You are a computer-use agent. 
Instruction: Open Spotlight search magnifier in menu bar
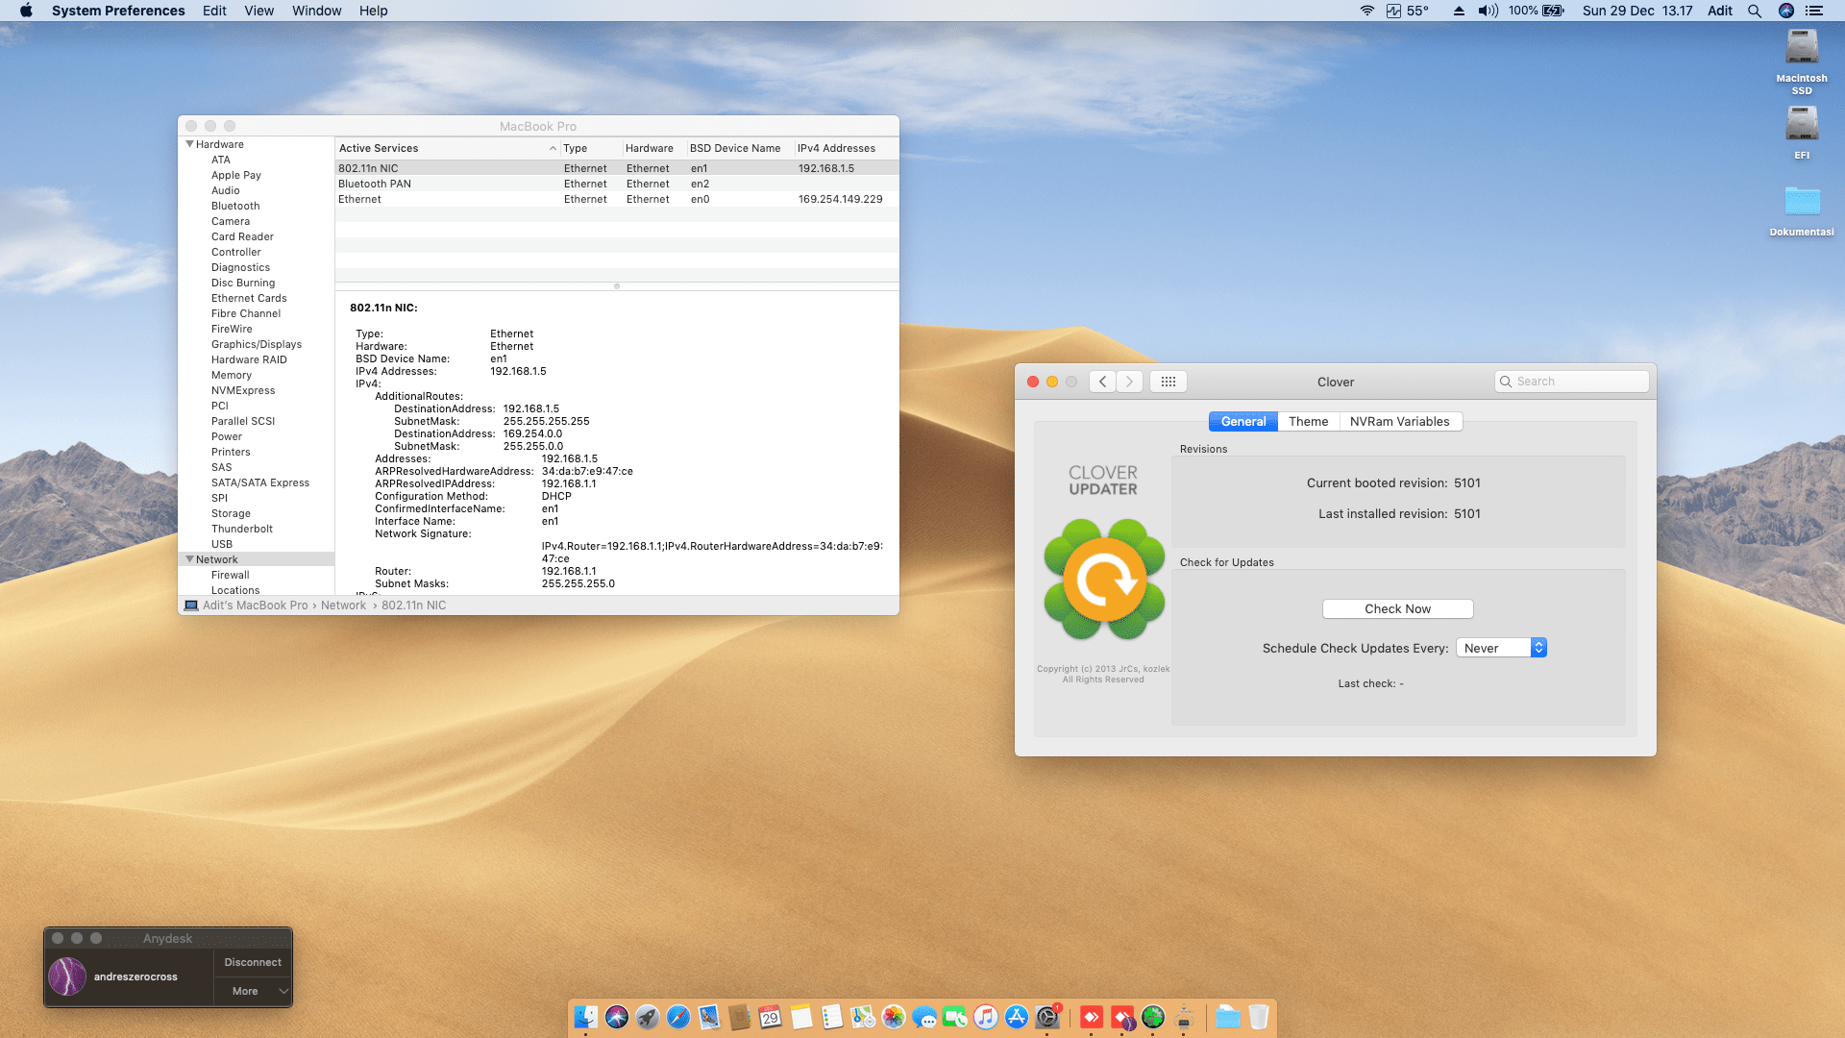click(1755, 11)
